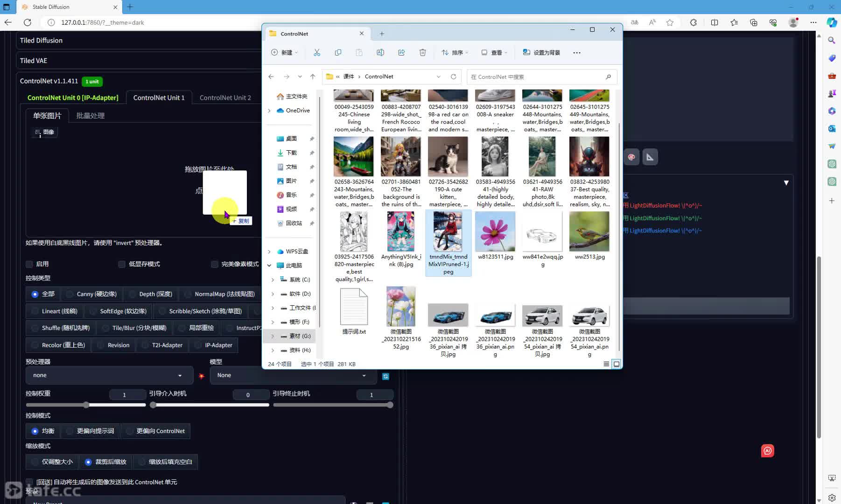Adjust the 引导终止时机 slider

click(x=333, y=405)
